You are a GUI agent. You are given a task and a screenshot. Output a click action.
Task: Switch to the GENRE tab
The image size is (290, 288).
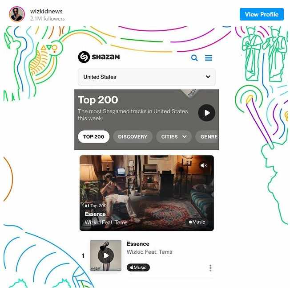pyautogui.click(x=207, y=137)
